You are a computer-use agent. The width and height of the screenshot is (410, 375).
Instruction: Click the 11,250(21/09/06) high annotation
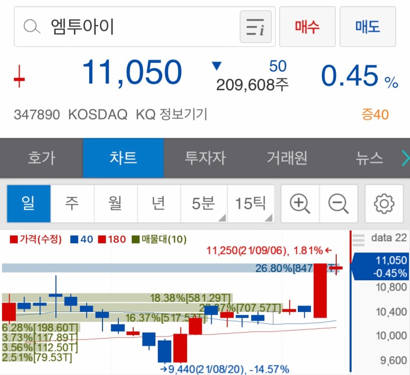[269, 251]
